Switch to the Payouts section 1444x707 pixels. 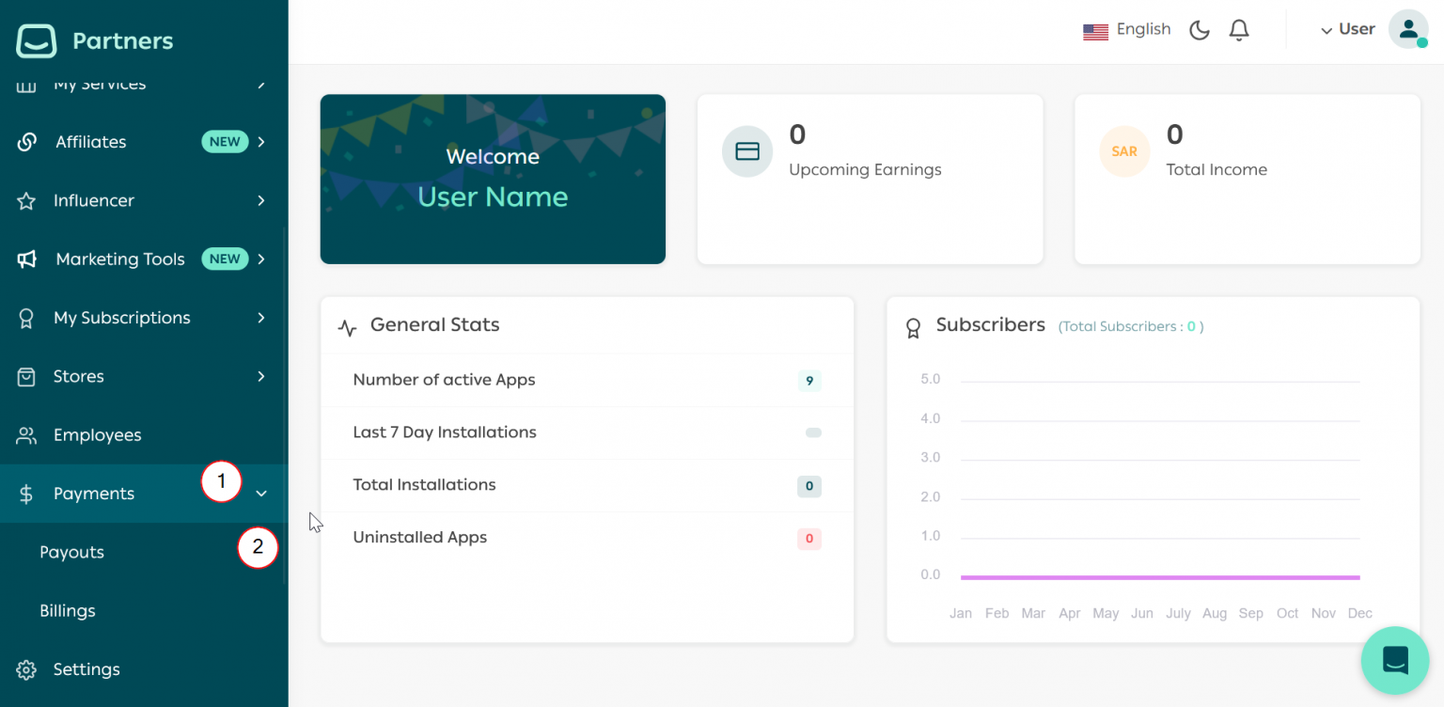pyautogui.click(x=71, y=552)
